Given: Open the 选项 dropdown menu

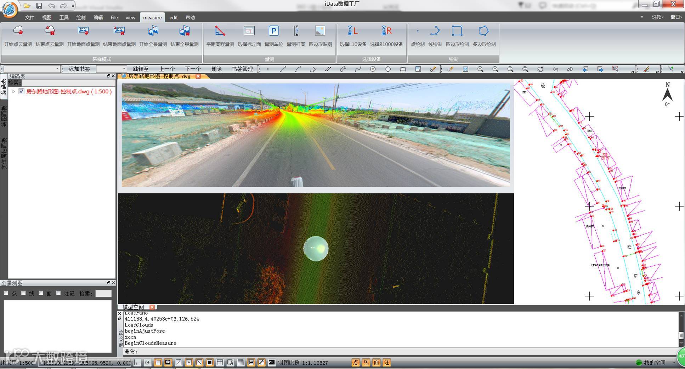Looking at the screenshot, I should (x=657, y=17).
